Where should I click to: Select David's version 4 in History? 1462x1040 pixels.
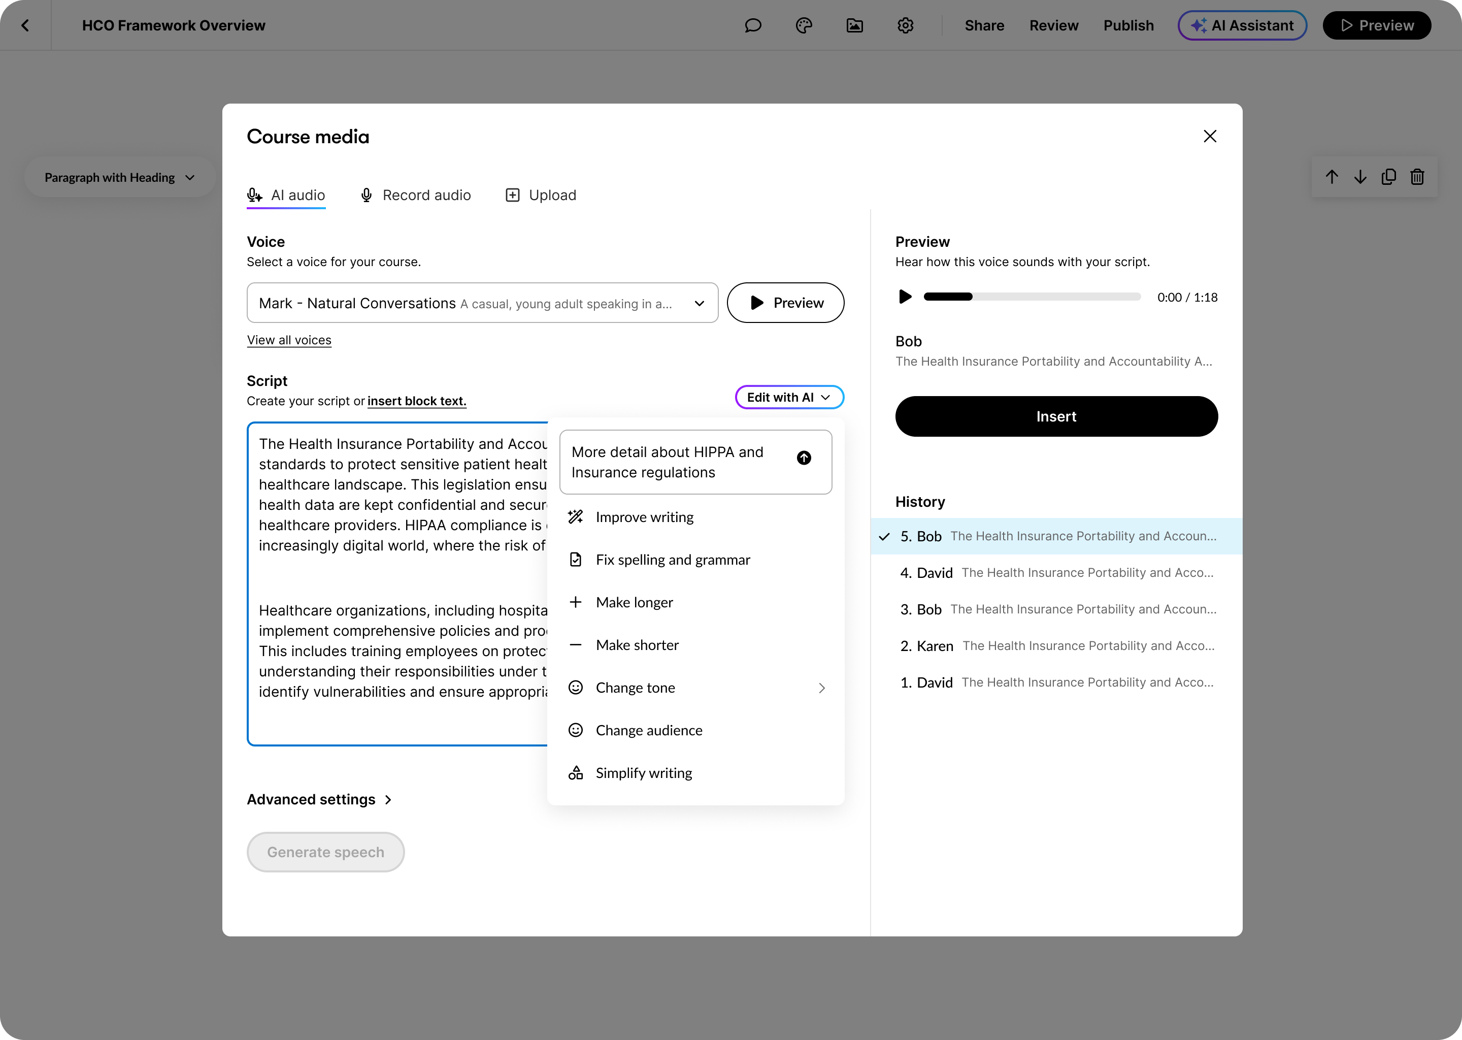pyautogui.click(x=1056, y=572)
